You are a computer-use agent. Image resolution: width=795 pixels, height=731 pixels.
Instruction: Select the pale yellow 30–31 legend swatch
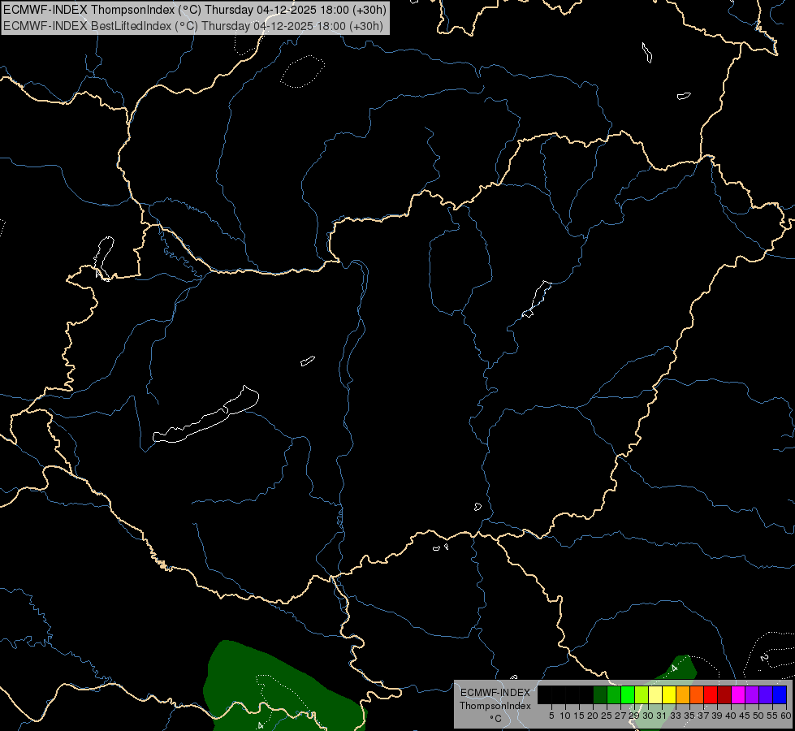tap(655, 695)
